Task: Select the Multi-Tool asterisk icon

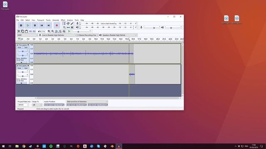Action: pyautogui.click(x=72, y=27)
